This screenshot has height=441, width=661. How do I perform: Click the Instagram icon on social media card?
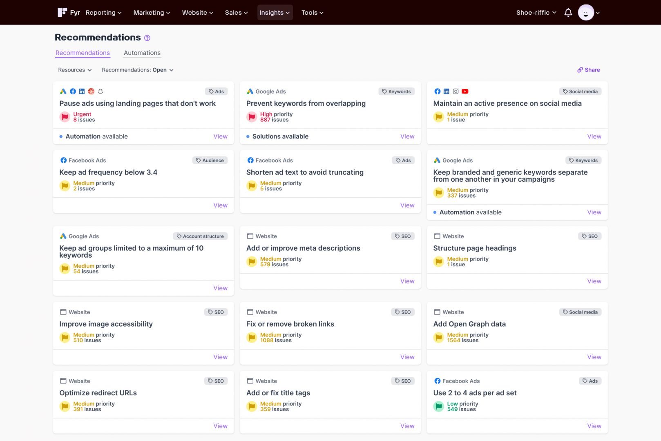point(456,91)
